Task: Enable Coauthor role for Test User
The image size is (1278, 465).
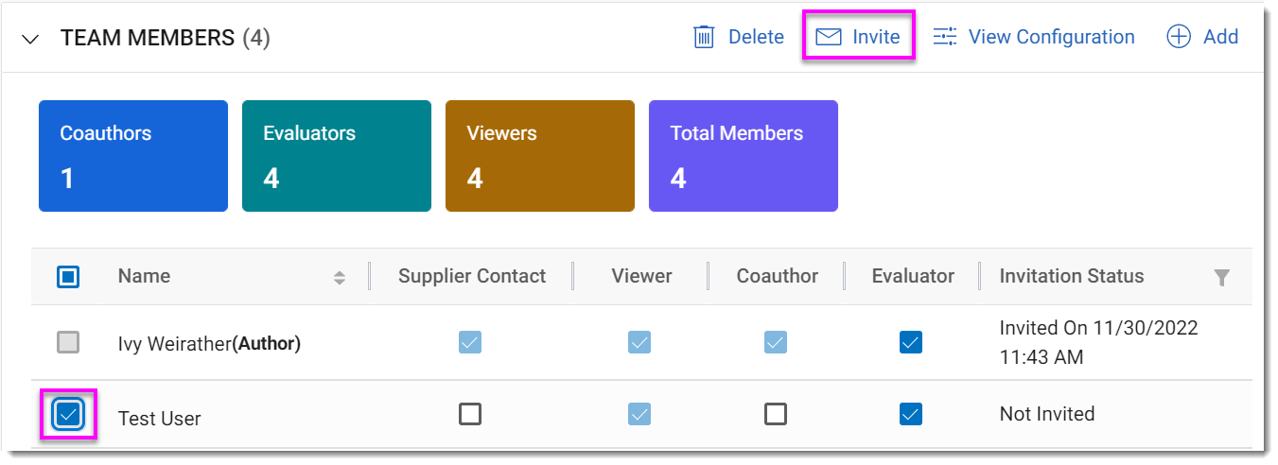Action: tap(776, 414)
